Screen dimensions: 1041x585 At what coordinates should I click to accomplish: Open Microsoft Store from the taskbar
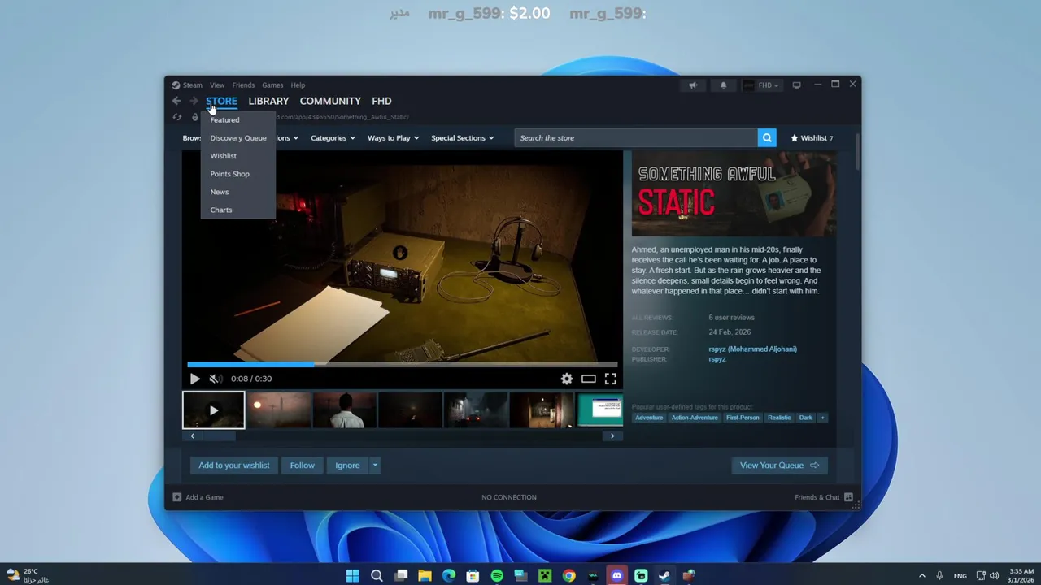coord(473,575)
